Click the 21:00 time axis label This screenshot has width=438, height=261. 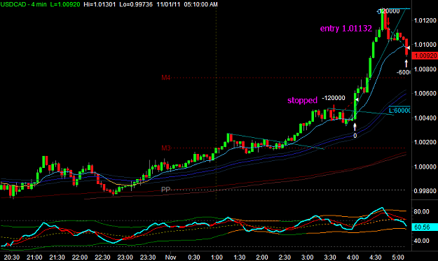[34, 257]
